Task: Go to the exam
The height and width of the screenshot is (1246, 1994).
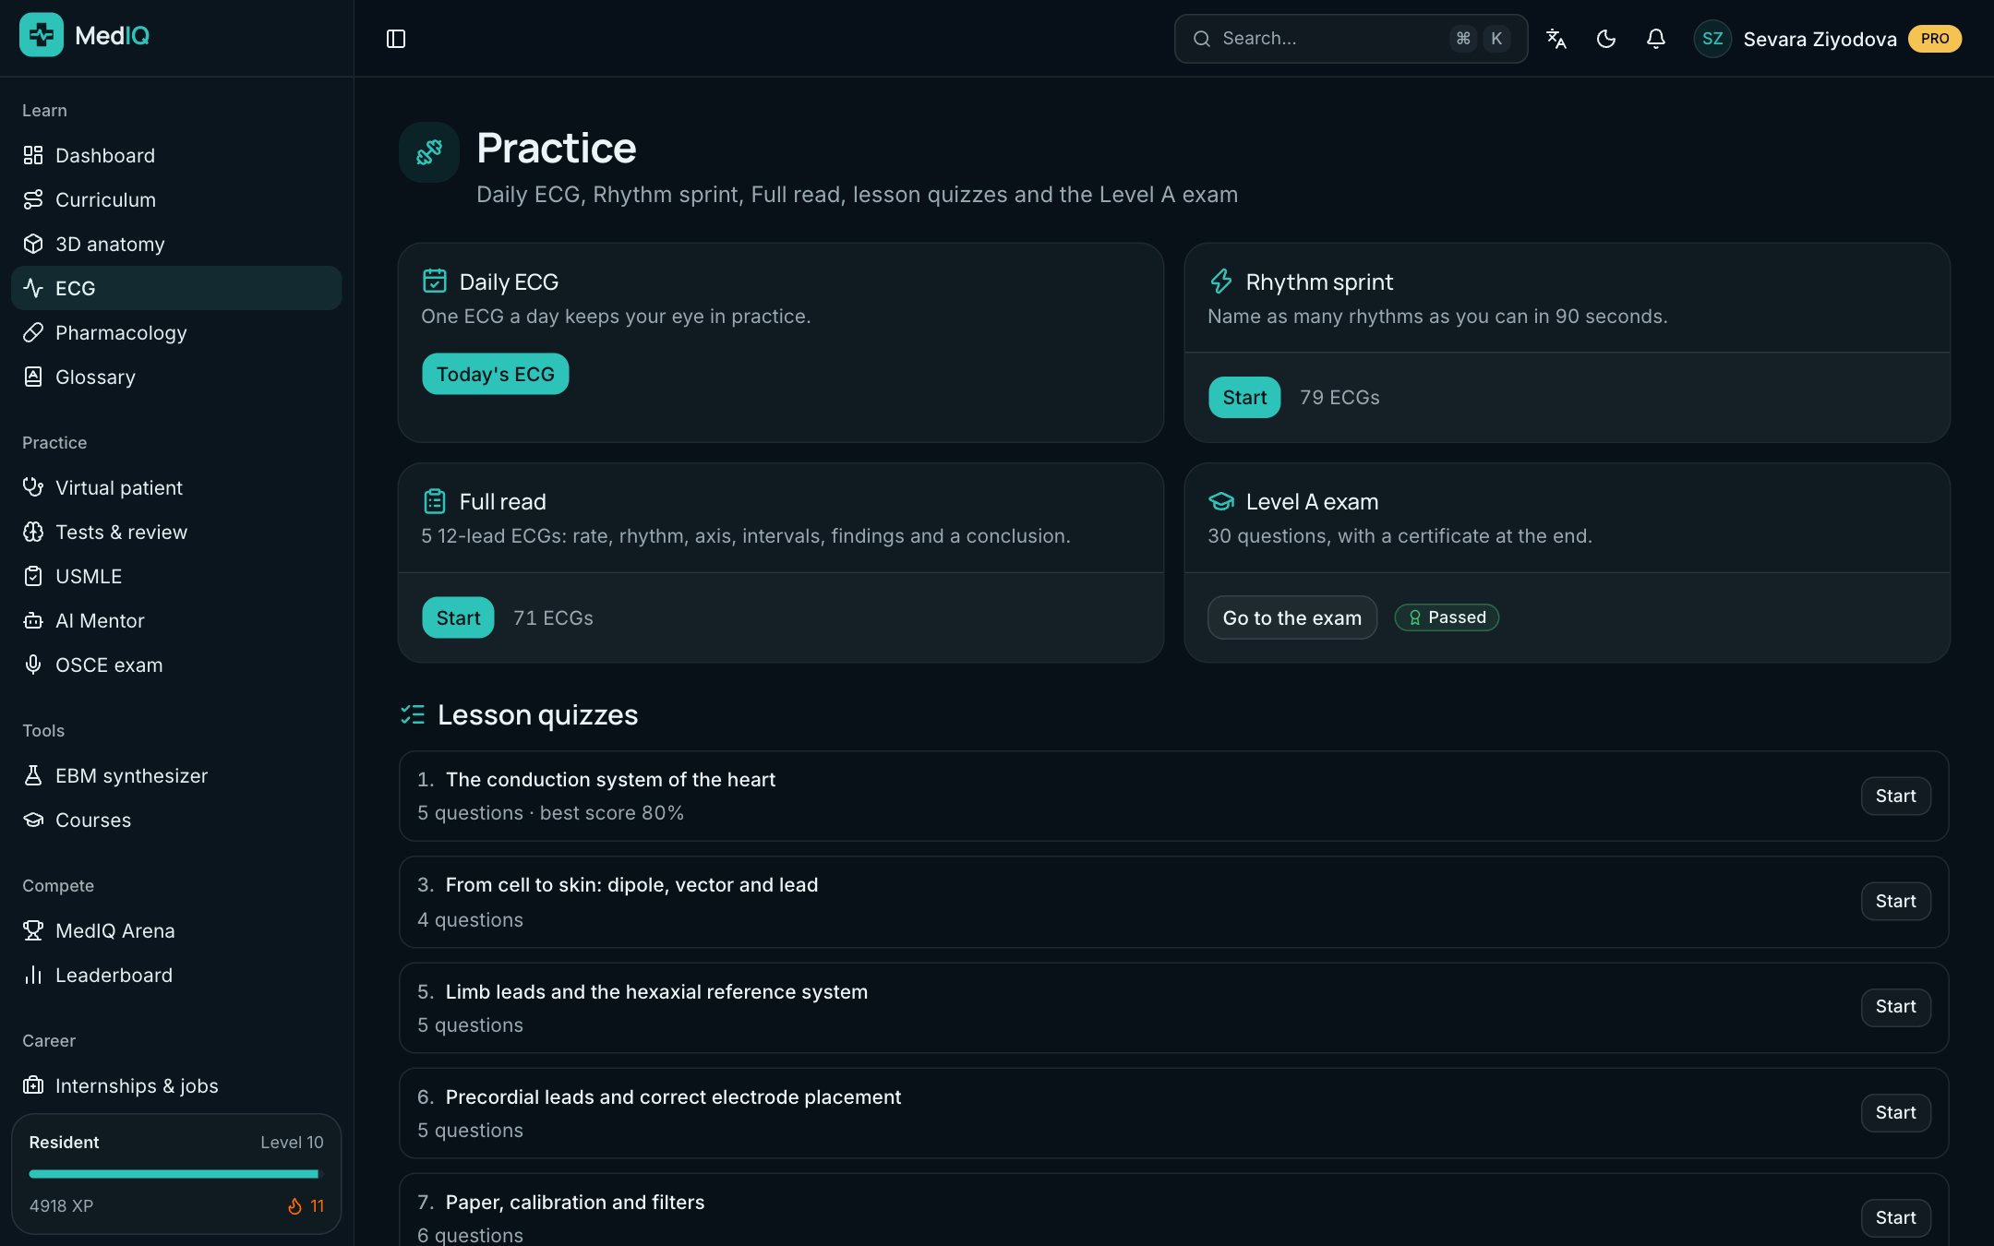Action: click(x=1291, y=617)
